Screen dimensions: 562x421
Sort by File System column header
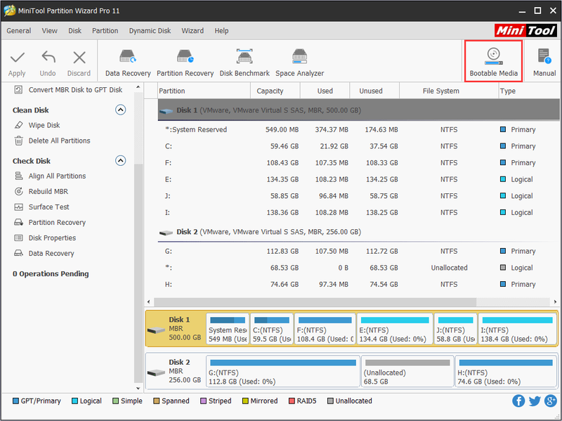point(449,91)
